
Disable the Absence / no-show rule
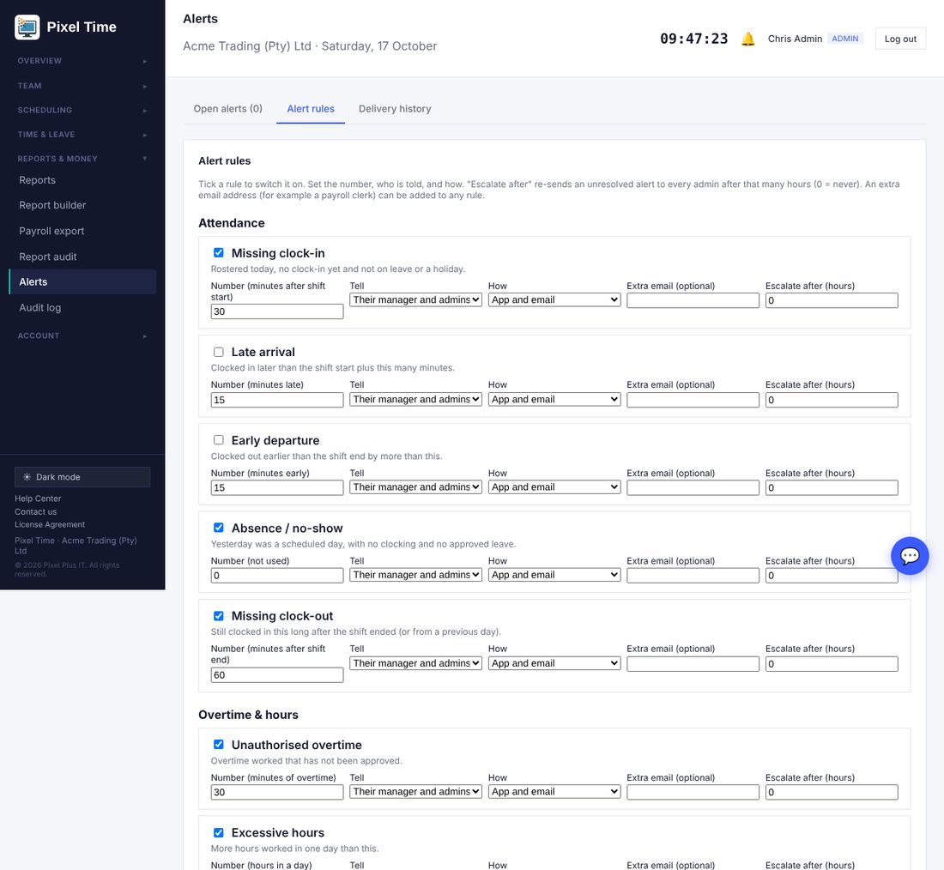coord(219,528)
